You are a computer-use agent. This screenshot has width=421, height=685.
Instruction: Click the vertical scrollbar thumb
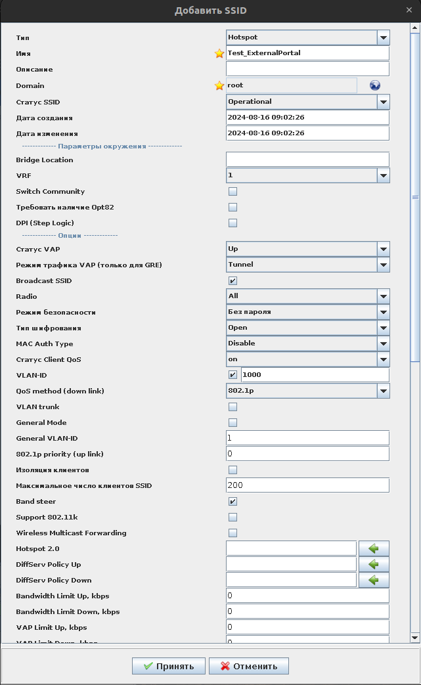pyautogui.click(x=414, y=197)
